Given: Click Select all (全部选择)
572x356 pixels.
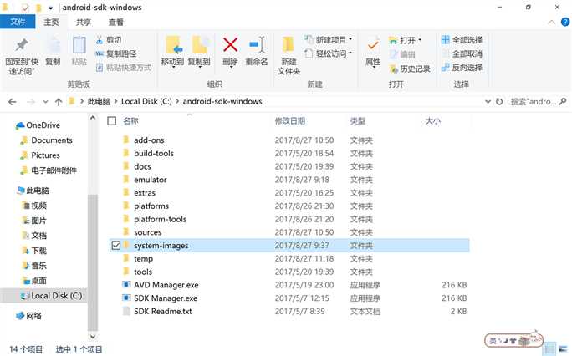Looking at the screenshot, I should [462, 40].
